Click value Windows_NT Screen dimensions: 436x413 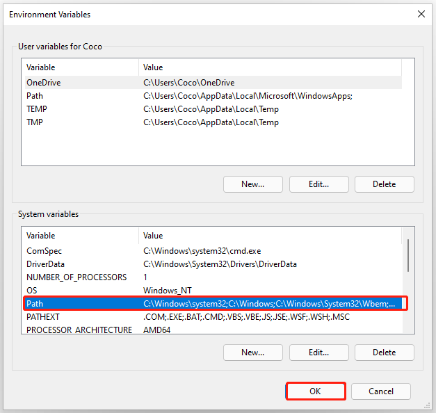pyautogui.click(x=168, y=291)
